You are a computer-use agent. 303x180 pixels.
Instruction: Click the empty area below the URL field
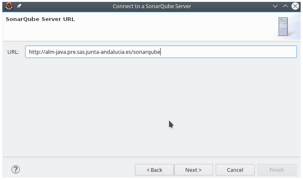tap(152, 107)
